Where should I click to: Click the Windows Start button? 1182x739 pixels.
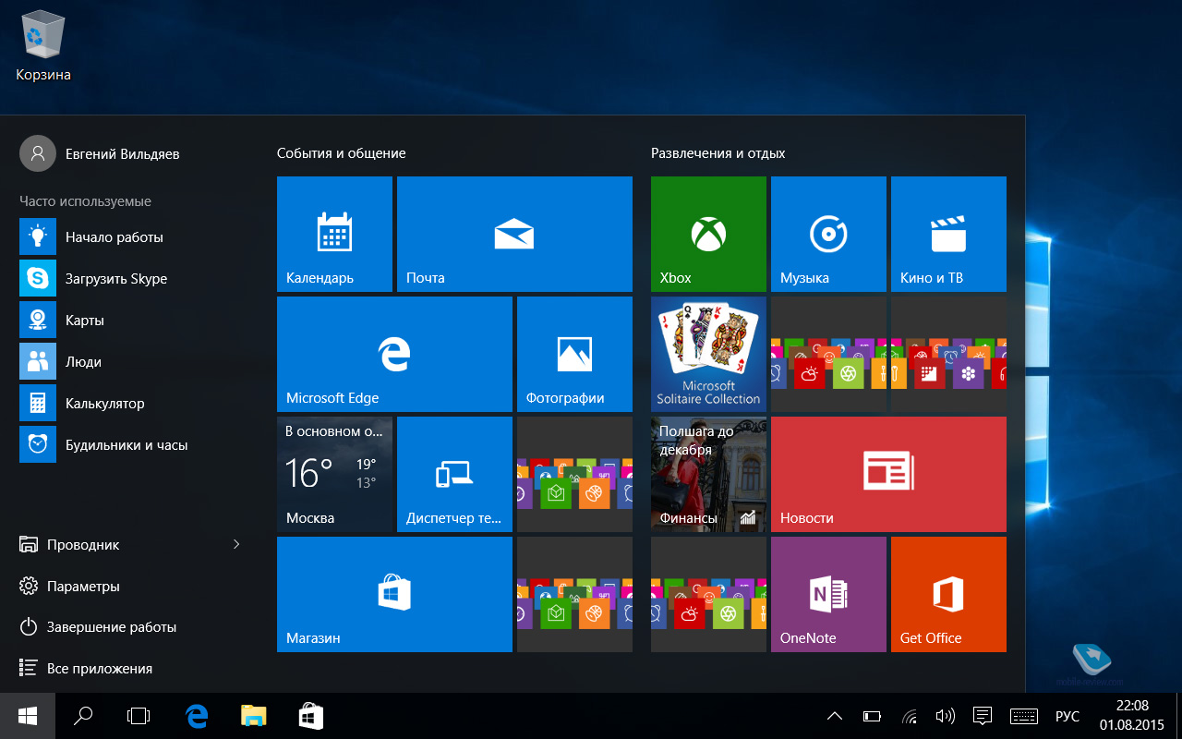(x=28, y=716)
